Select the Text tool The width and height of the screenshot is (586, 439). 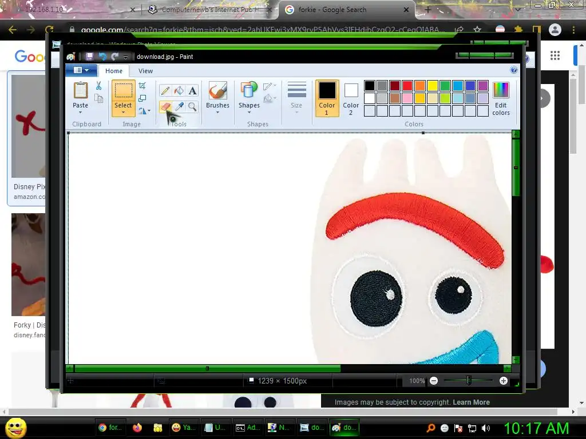pyautogui.click(x=192, y=90)
